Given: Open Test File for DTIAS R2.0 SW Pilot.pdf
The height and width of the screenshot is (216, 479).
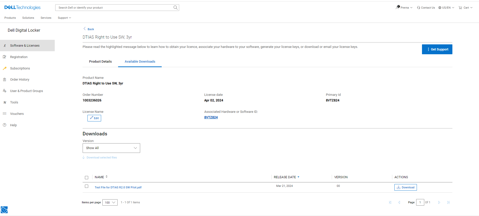Looking at the screenshot, I should [118, 187].
